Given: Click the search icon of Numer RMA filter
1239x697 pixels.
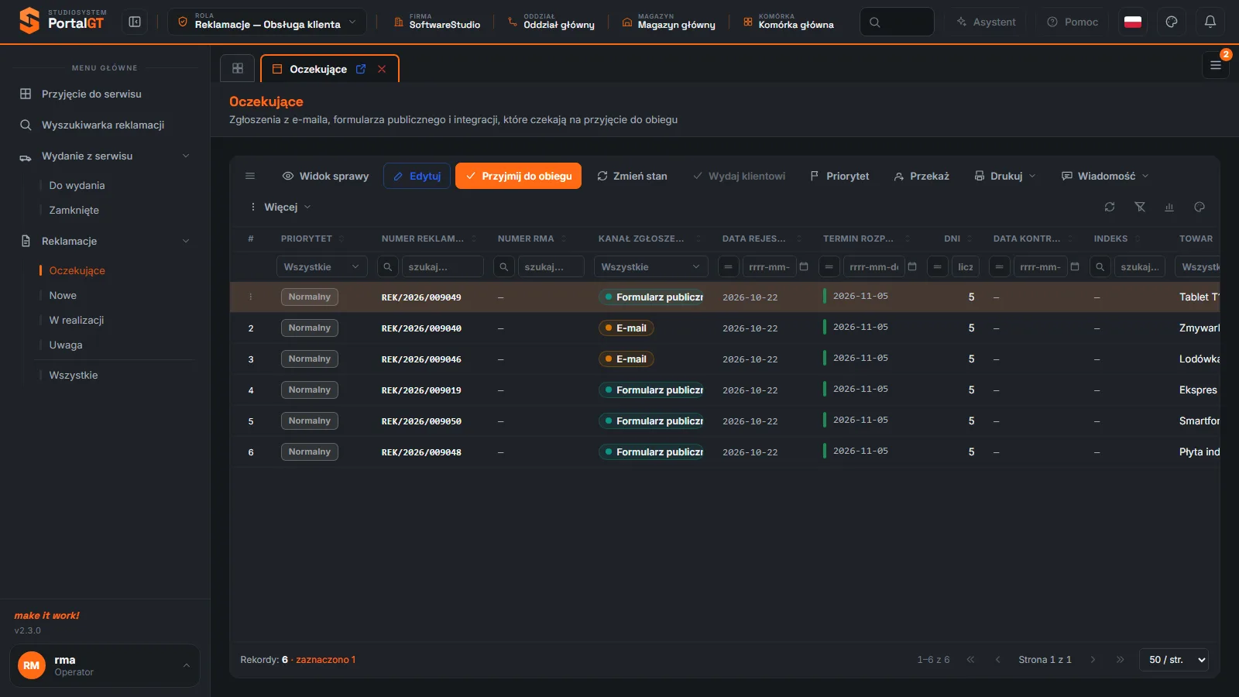Looking at the screenshot, I should click(x=504, y=266).
